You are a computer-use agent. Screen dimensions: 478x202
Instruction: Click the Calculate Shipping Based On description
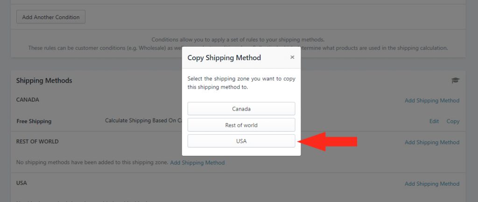click(143, 121)
